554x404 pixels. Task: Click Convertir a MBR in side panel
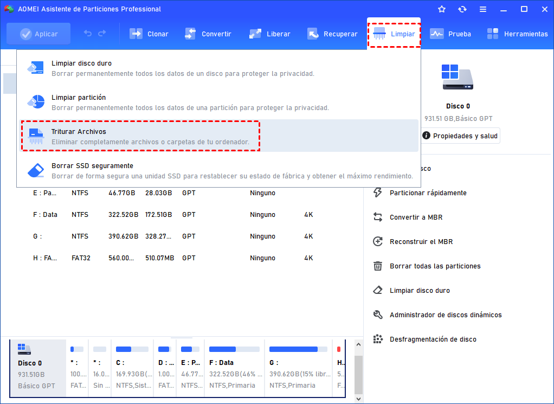tap(416, 217)
